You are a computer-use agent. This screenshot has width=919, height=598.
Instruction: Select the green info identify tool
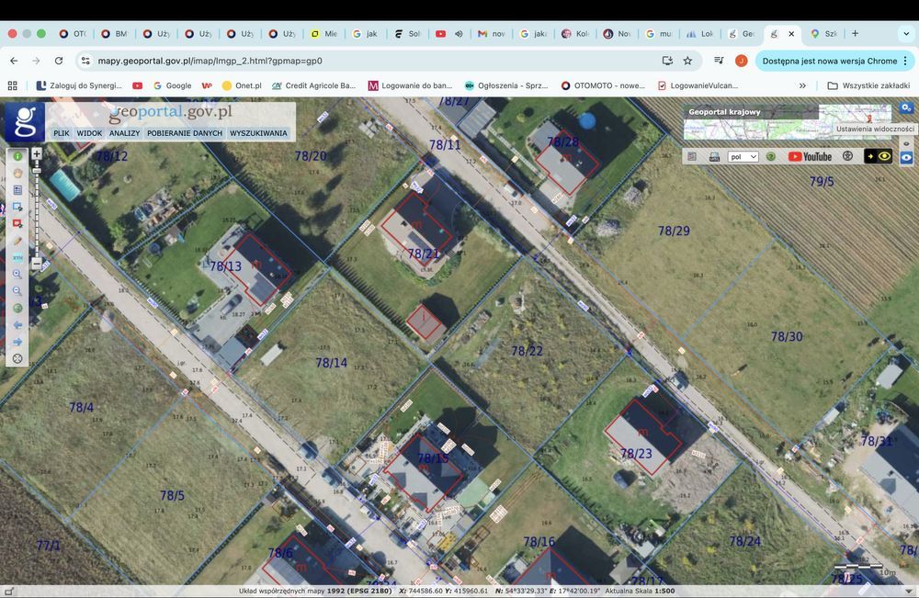point(17,156)
